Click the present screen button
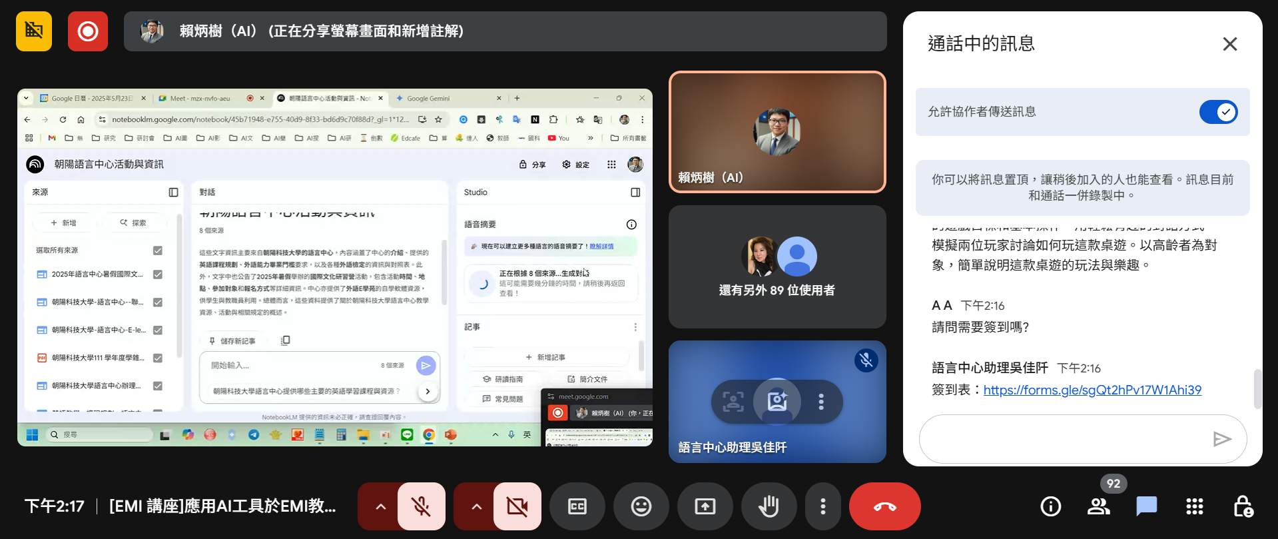 pyautogui.click(x=705, y=506)
